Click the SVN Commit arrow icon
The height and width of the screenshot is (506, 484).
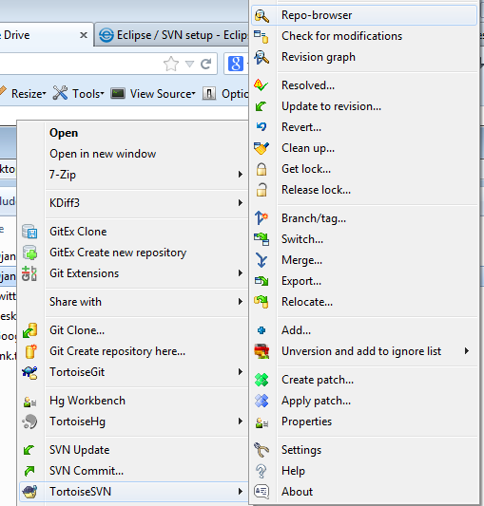click(29, 471)
